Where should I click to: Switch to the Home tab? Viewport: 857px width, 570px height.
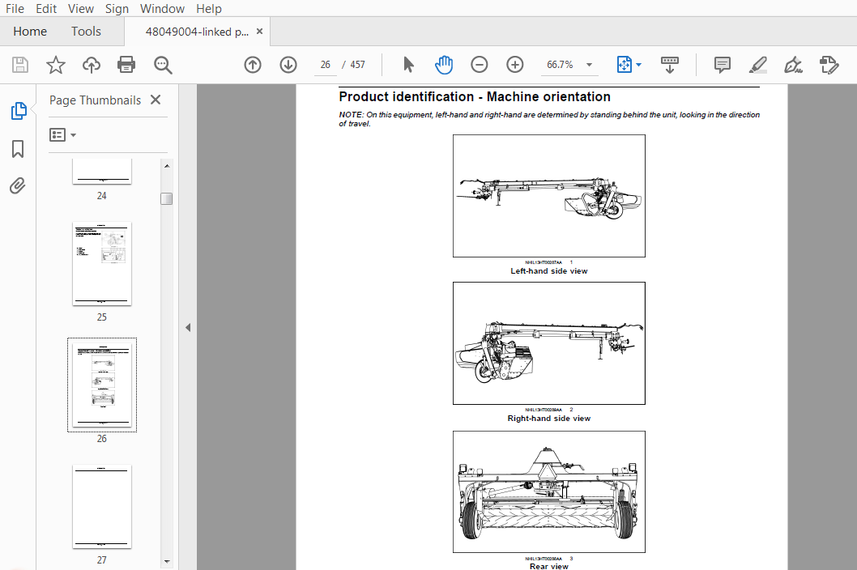tap(30, 31)
